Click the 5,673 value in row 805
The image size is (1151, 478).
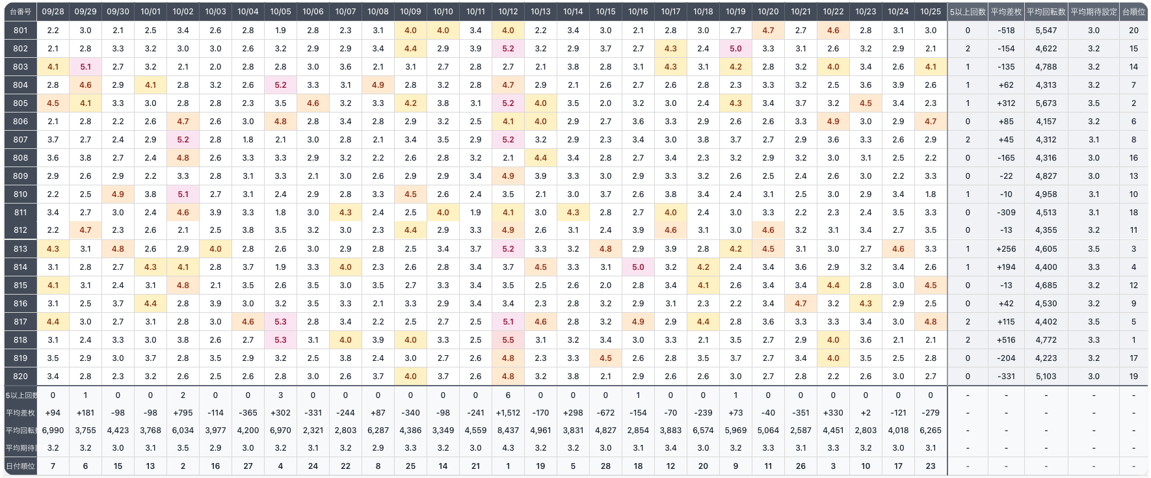coord(1046,103)
